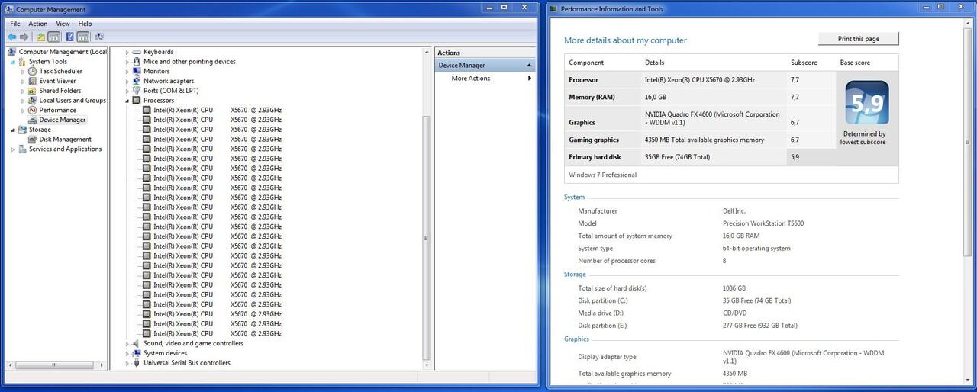Click the Memory (RAM) component row
The image size is (977, 392).
(700, 97)
